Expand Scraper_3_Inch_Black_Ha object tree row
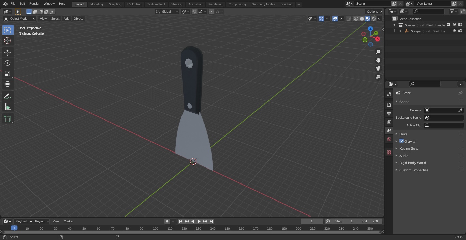The image size is (466, 240). tap(401, 31)
